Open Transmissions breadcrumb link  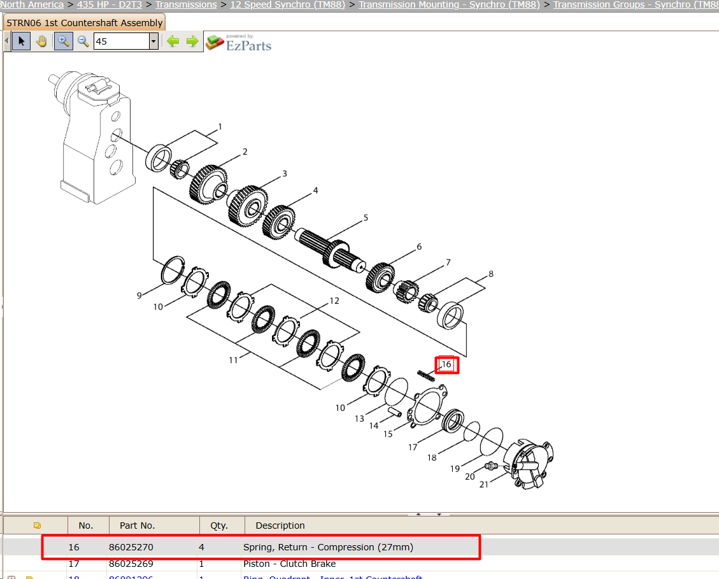(x=186, y=4)
